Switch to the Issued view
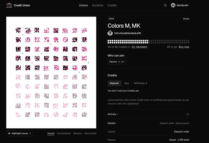 (51, 133)
